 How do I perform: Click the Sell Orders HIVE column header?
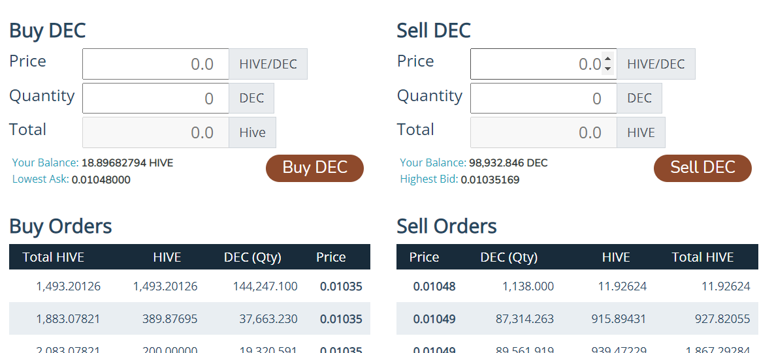[x=616, y=257]
